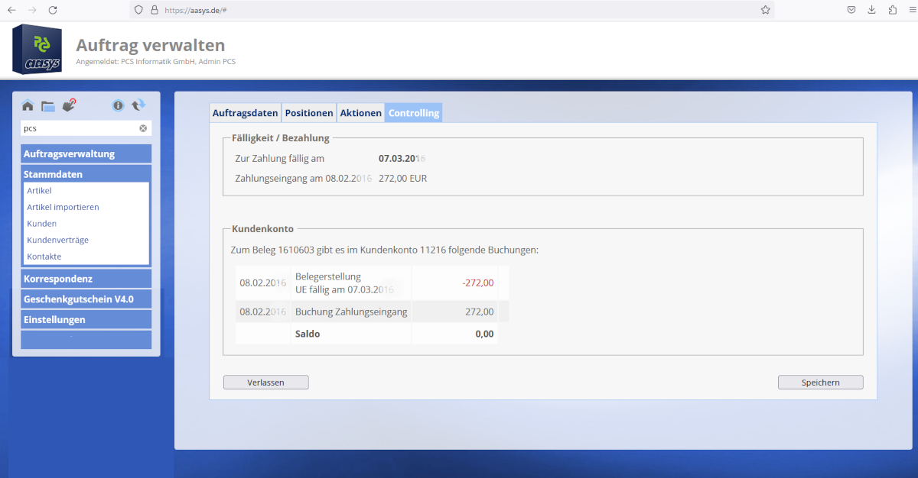Click the due date 07.03.2016 value

[x=402, y=159]
